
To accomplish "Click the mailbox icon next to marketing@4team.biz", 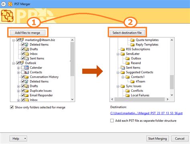I will pyautogui.click(x=22, y=40).
